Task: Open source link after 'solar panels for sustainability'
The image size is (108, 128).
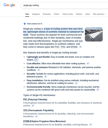Action: tap(98, 90)
